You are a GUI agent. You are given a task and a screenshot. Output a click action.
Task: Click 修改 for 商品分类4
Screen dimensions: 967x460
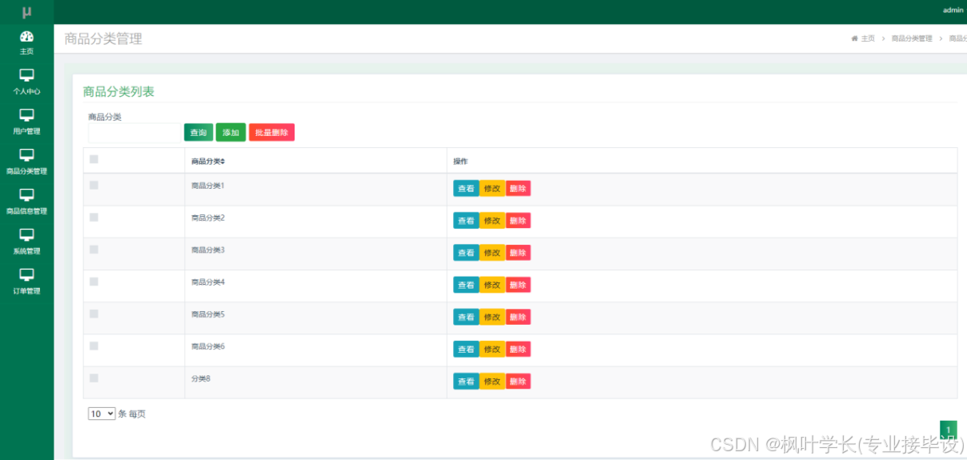492,285
